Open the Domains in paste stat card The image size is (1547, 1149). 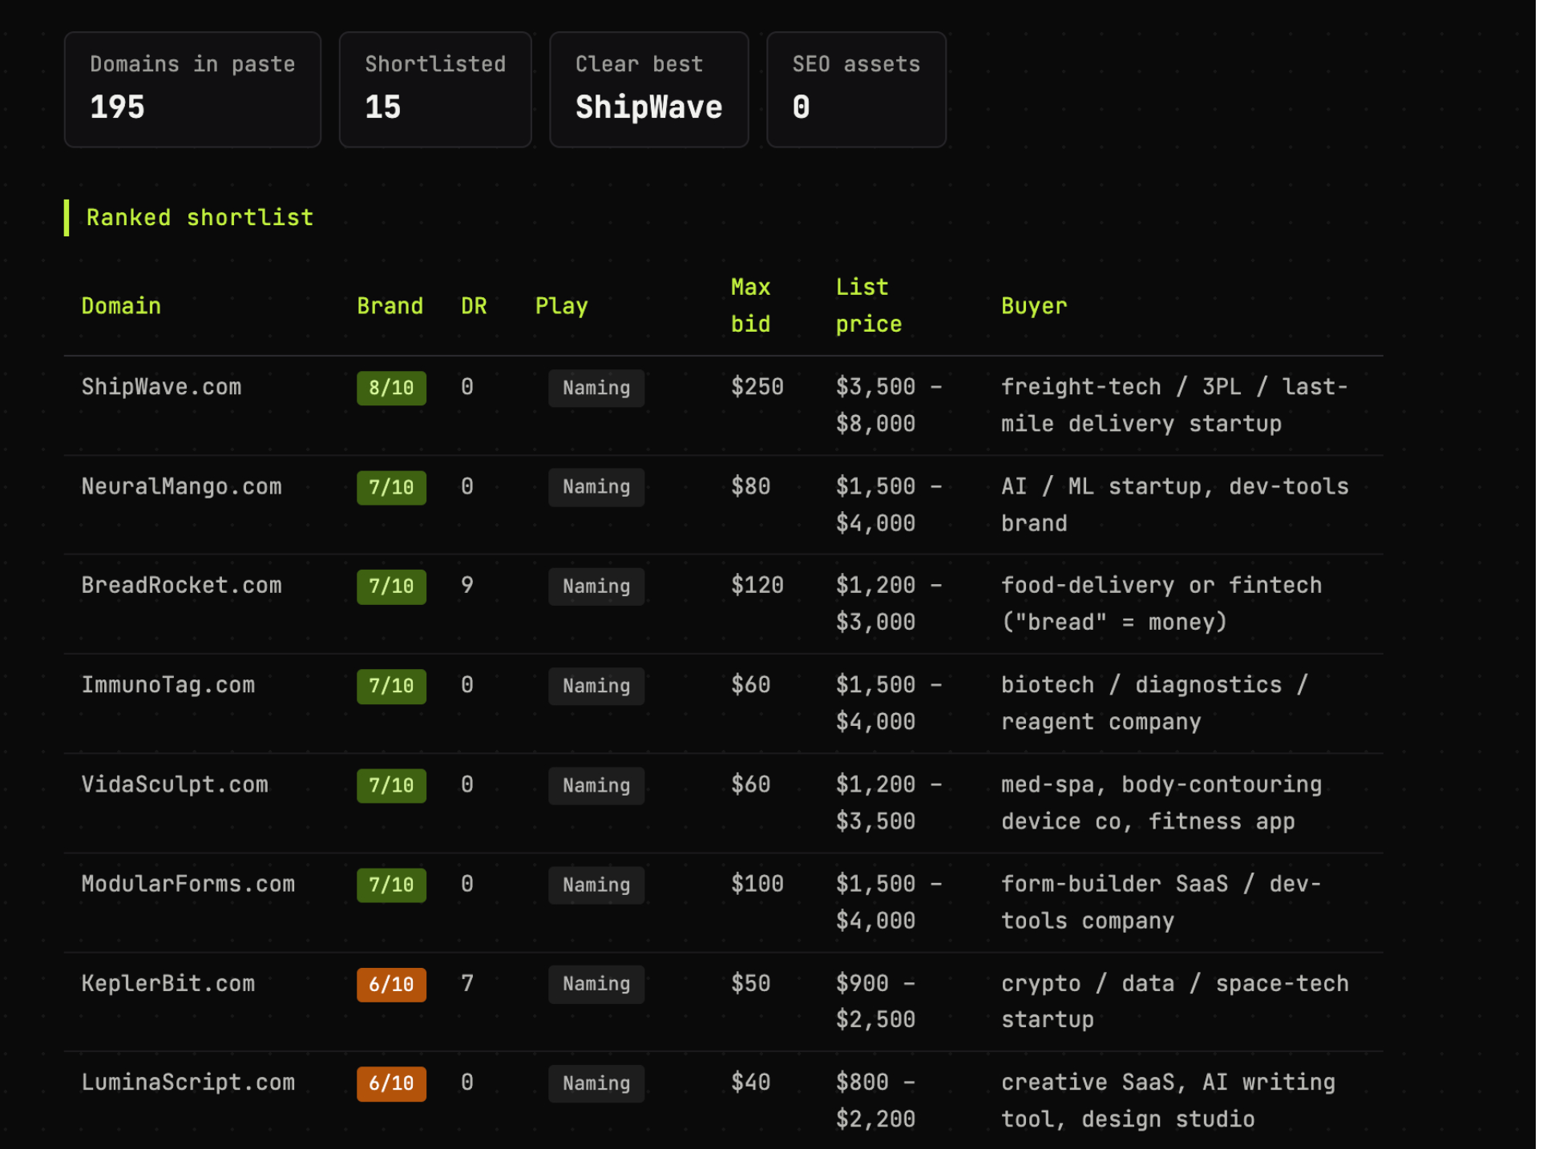[192, 90]
